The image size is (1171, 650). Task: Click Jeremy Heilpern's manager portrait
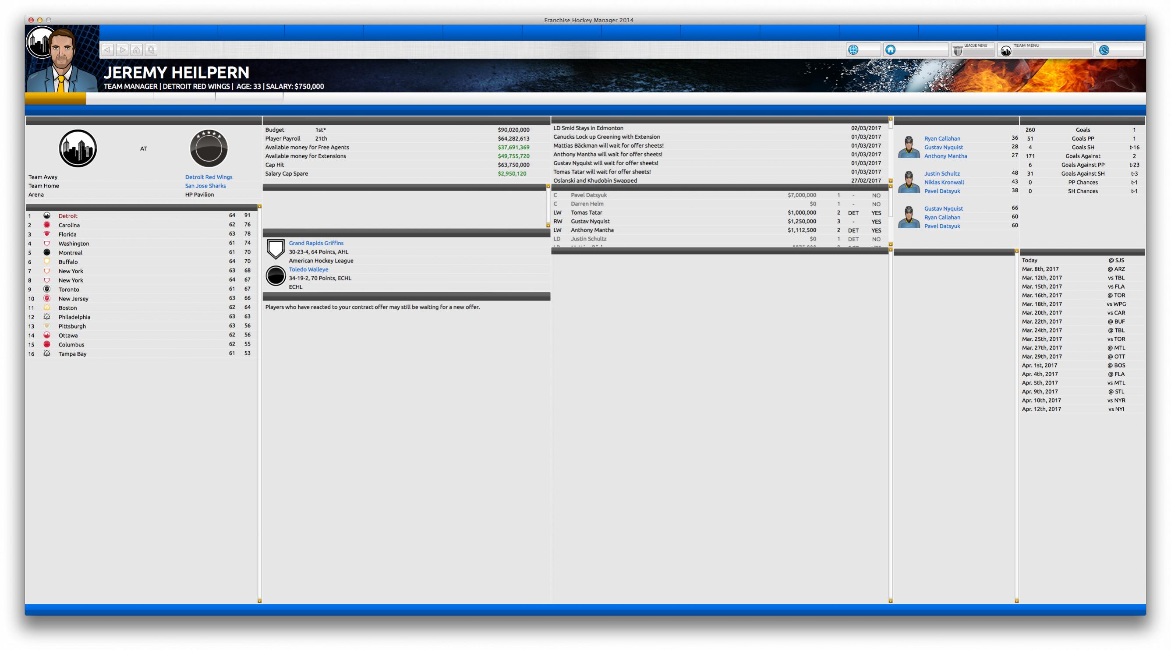(61, 59)
